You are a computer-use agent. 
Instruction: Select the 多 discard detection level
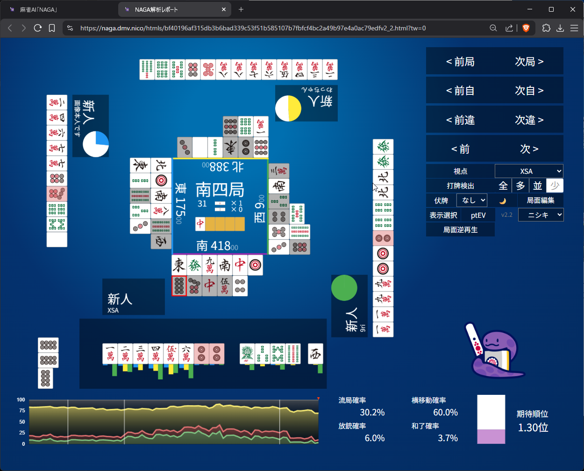[x=520, y=186]
